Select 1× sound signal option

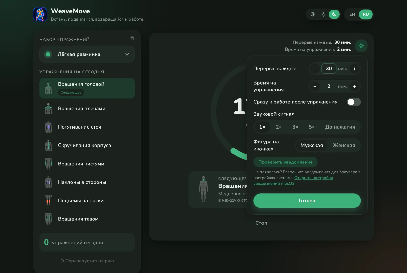262,127
